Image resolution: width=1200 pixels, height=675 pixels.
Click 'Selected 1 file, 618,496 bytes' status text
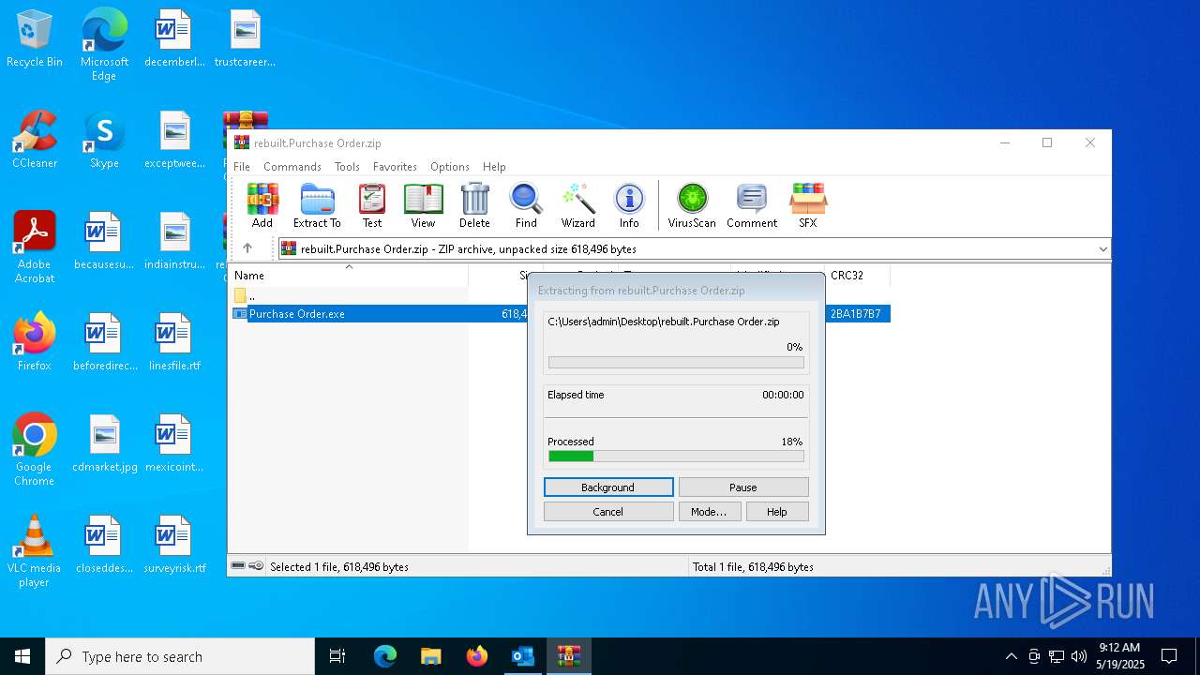pos(339,567)
